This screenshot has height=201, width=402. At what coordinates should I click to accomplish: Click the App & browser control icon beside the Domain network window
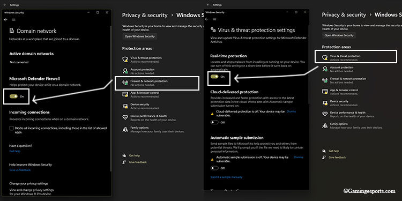pyautogui.click(x=125, y=94)
